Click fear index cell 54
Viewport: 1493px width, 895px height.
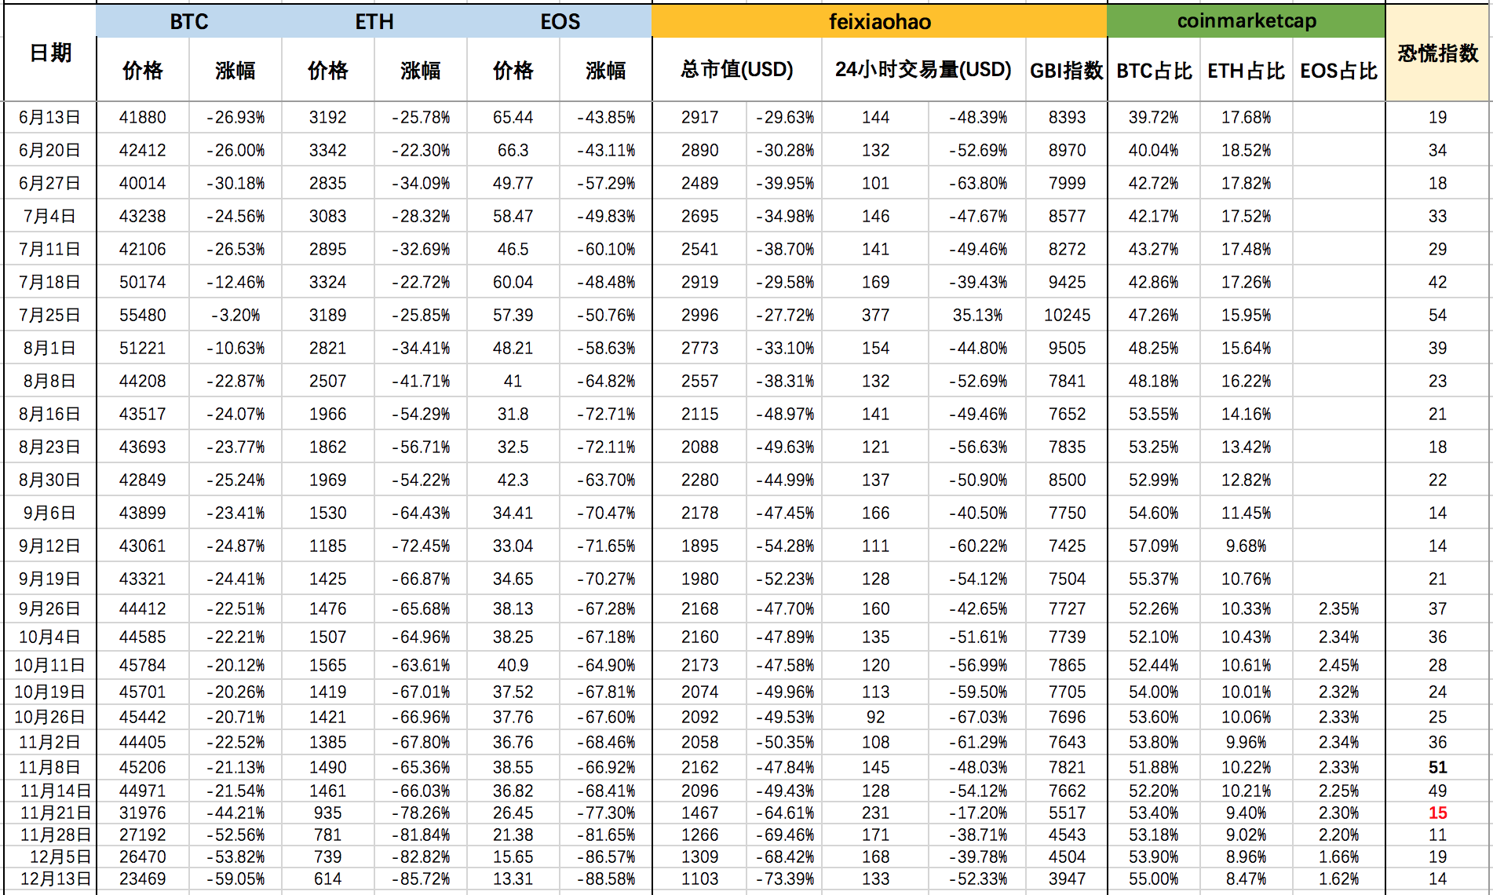click(x=1437, y=315)
